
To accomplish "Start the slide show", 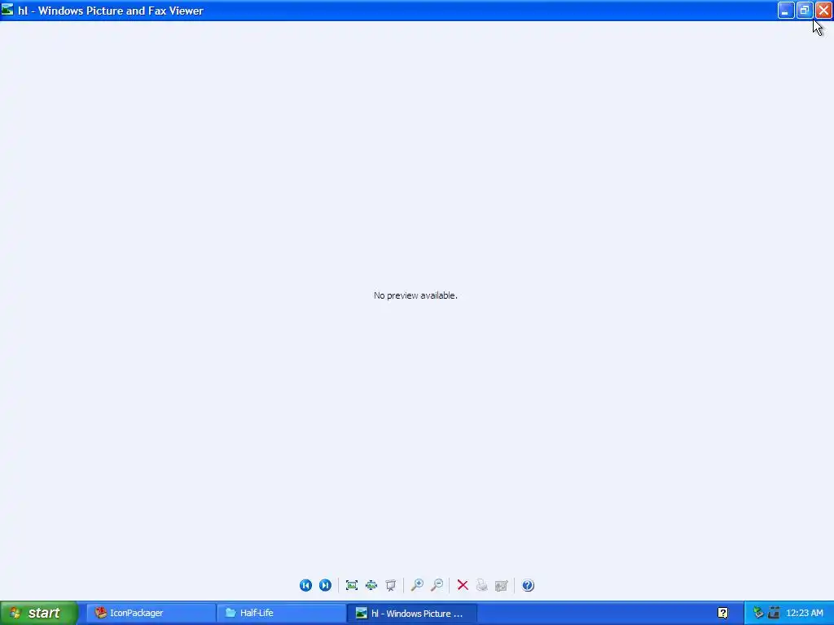I will tap(390, 585).
